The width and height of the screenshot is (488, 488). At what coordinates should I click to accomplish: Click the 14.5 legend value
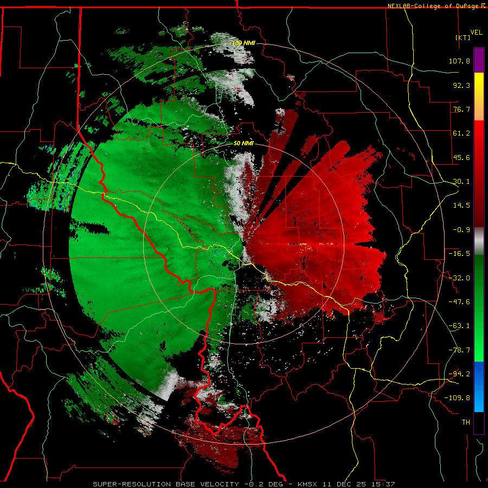[x=461, y=206]
